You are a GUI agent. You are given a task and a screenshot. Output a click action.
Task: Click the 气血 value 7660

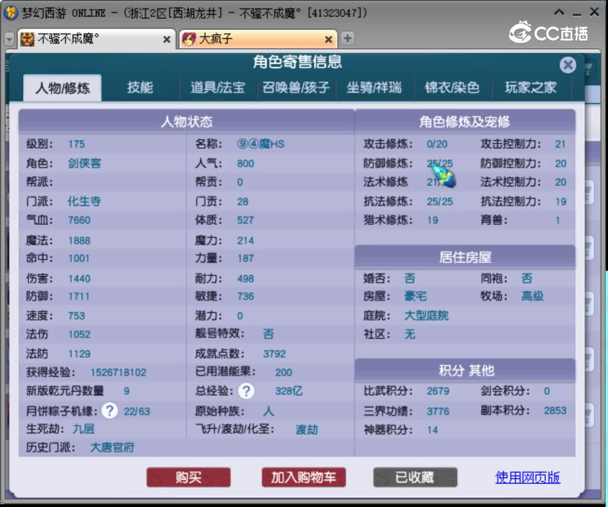(79, 220)
